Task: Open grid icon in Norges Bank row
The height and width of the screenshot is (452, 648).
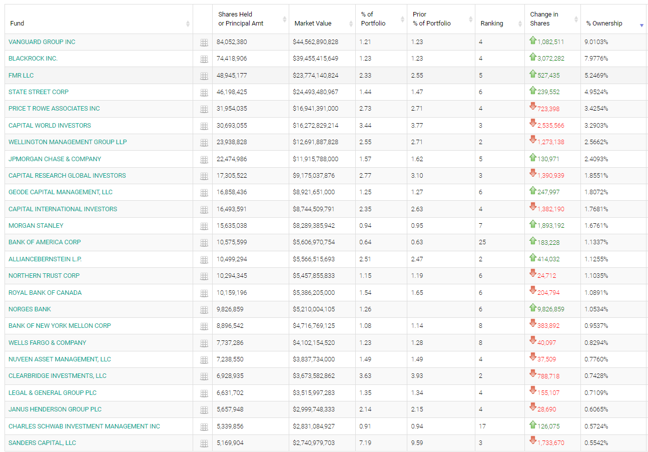Action: pos(204,310)
